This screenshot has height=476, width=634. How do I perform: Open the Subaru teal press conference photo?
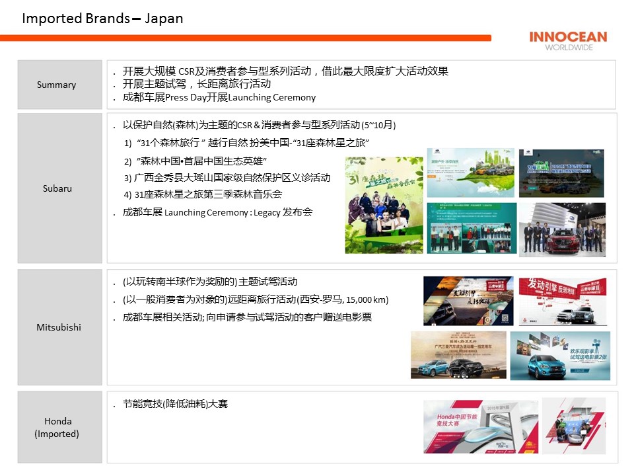pos(470,229)
